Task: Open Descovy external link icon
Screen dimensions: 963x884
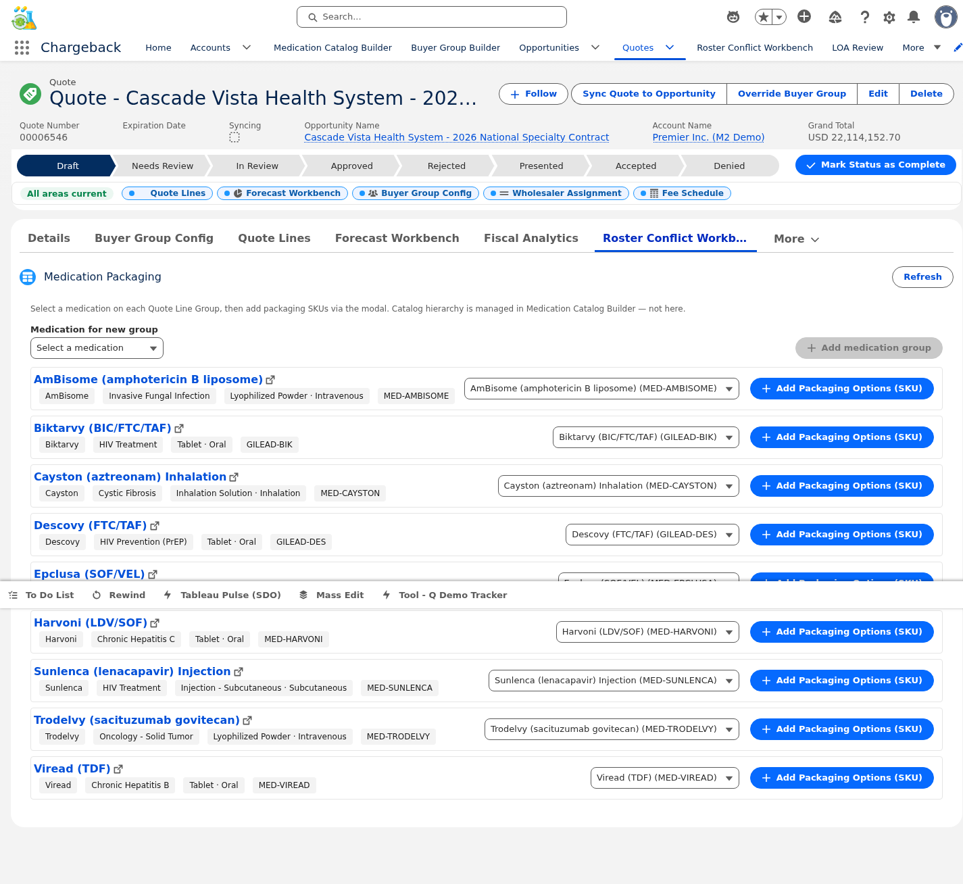Action: (155, 526)
